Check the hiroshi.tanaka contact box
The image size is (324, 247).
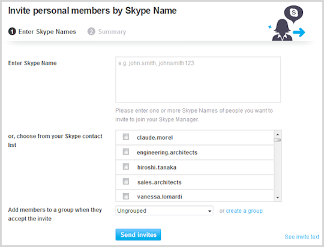click(126, 167)
